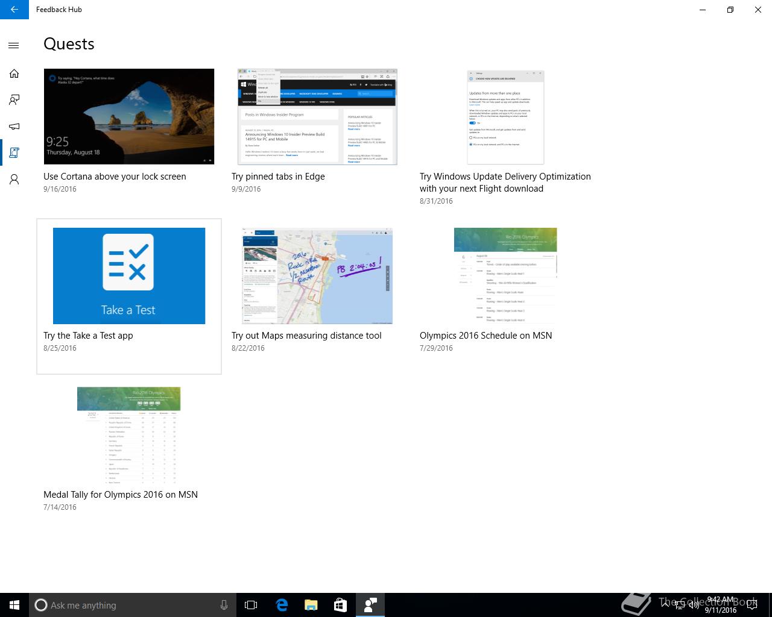Open Olympics 2016 Schedule thumbnail

tap(505, 276)
